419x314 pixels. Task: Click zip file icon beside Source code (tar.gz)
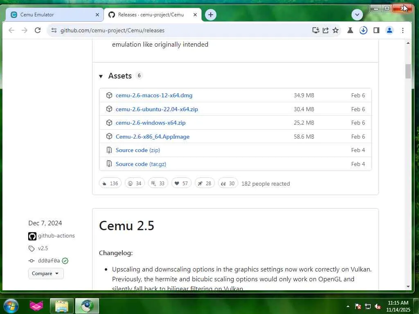point(109,164)
